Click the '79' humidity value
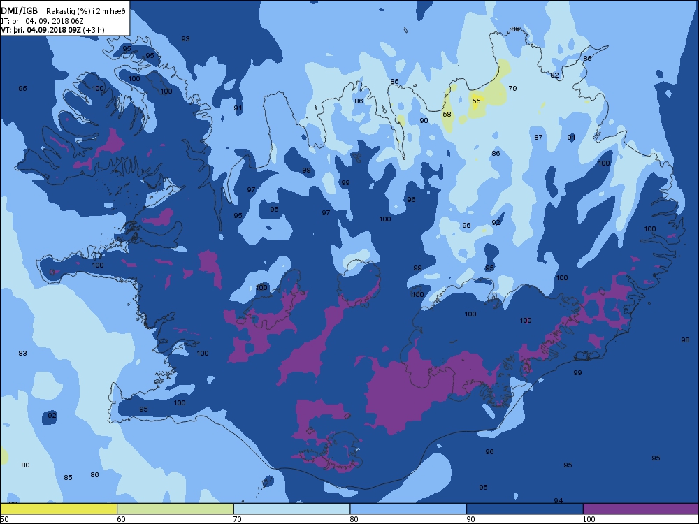 (x=512, y=88)
